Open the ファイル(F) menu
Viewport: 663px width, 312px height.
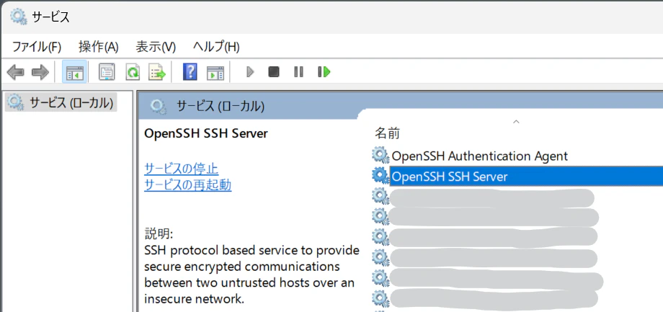point(36,47)
